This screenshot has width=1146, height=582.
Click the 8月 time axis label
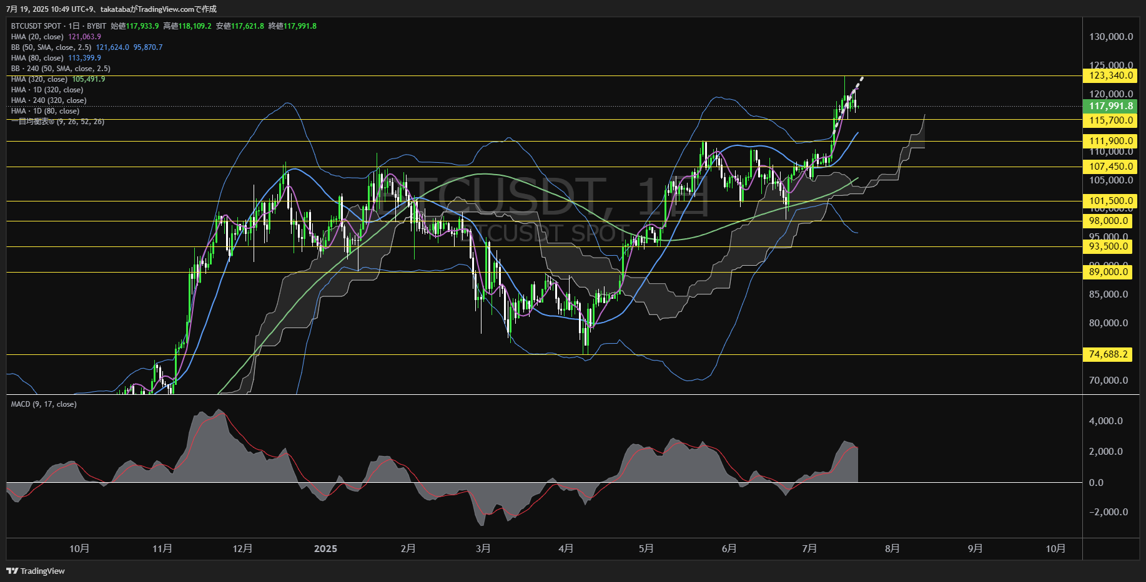click(x=892, y=548)
